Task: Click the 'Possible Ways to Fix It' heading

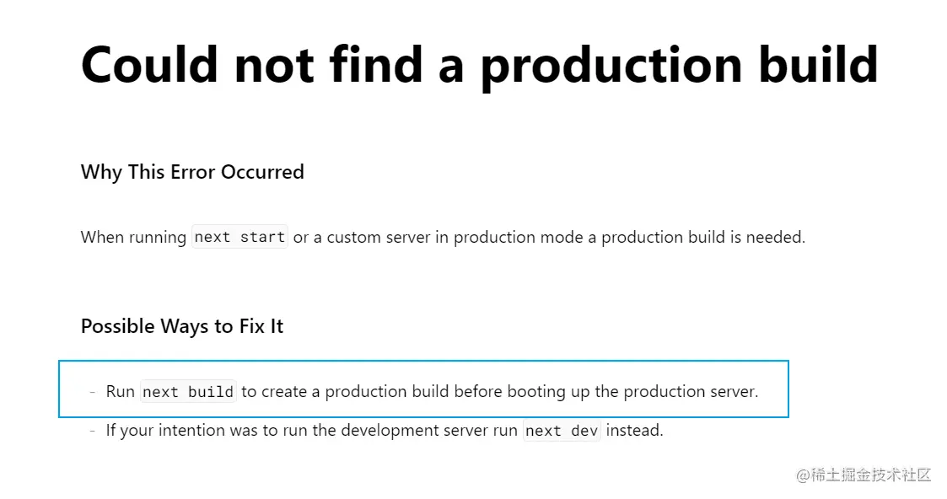Action: point(182,326)
